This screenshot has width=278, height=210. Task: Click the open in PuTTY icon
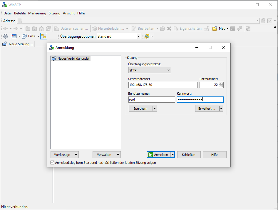(x=239, y=29)
